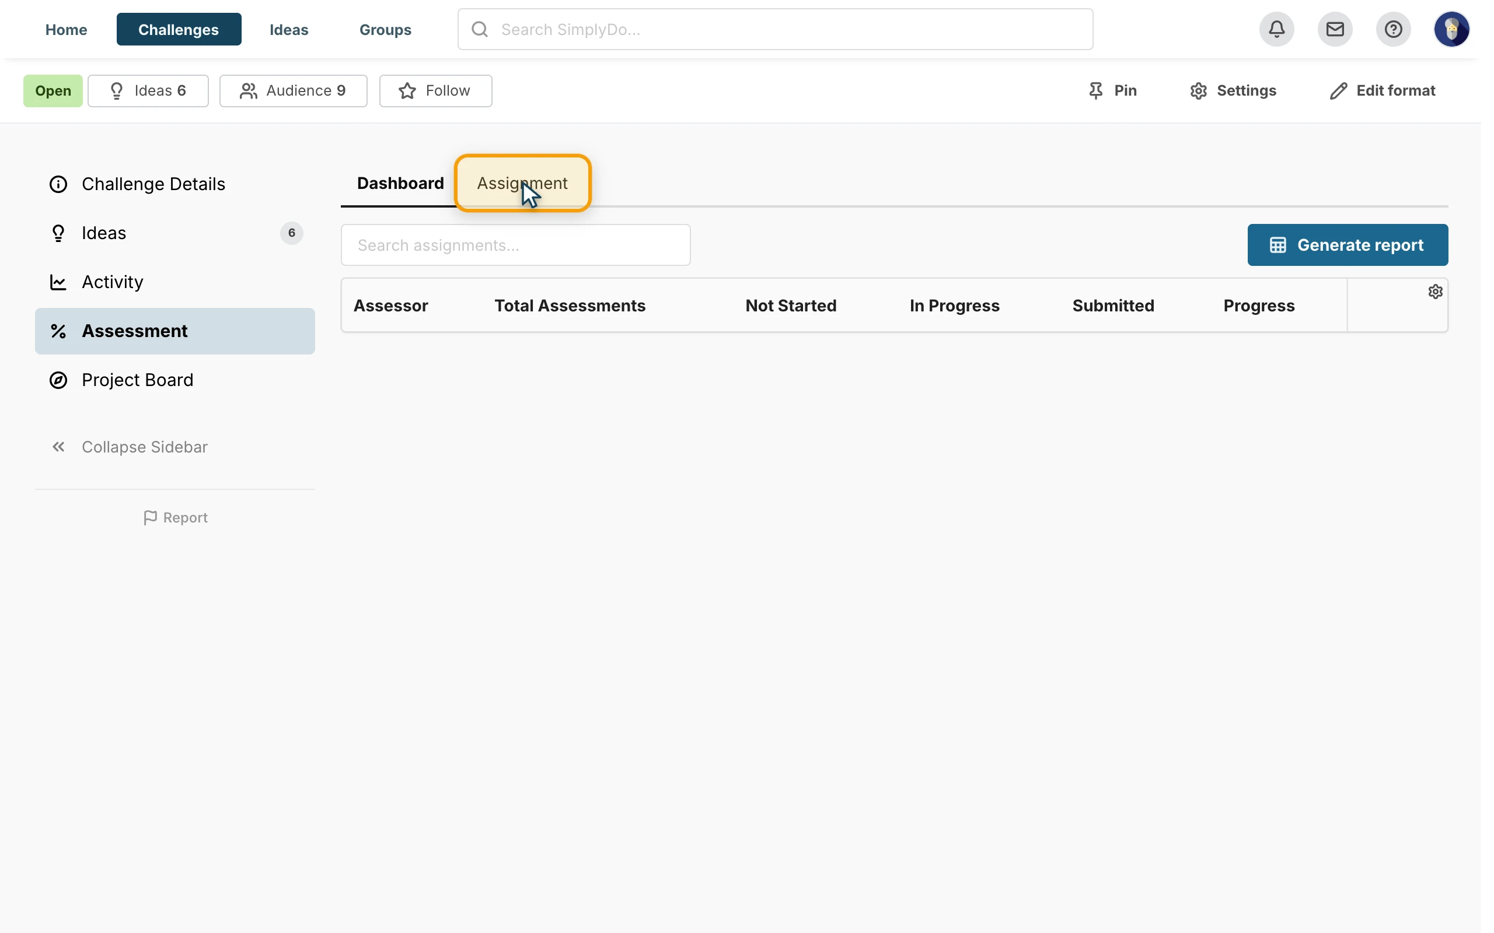Image resolution: width=1494 pixels, height=933 pixels.
Task: Open Groups in top navigation
Action: [385, 29]
